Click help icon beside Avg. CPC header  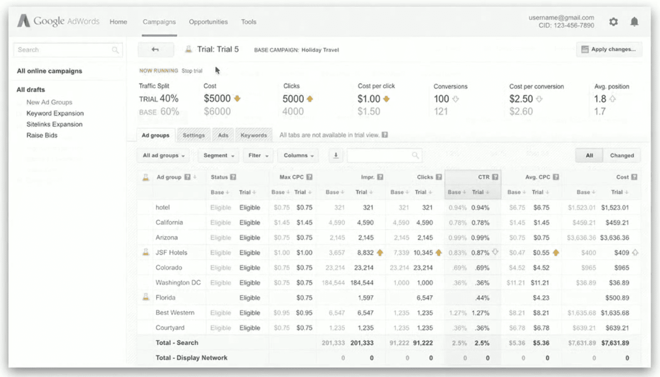556,177
